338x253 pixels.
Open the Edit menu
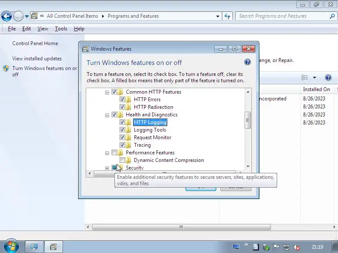[27, 29]
